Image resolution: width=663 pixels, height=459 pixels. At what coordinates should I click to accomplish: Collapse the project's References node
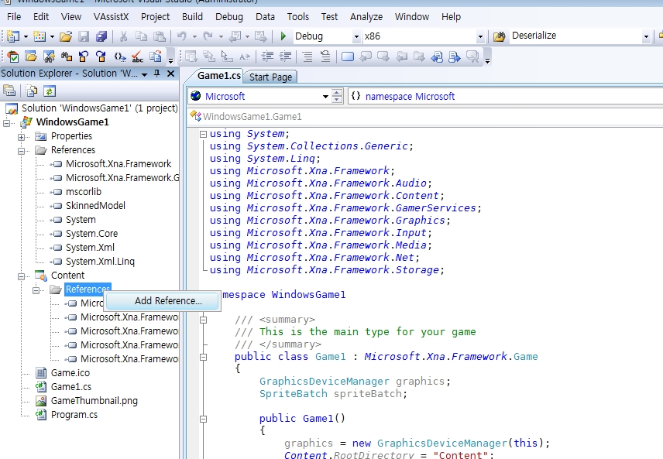pyautogui.click(x=21, y=151)
